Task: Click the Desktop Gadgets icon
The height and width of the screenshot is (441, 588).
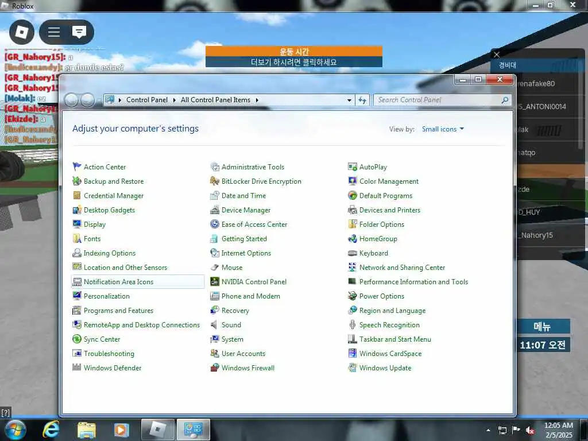Action: coord(77,210)
